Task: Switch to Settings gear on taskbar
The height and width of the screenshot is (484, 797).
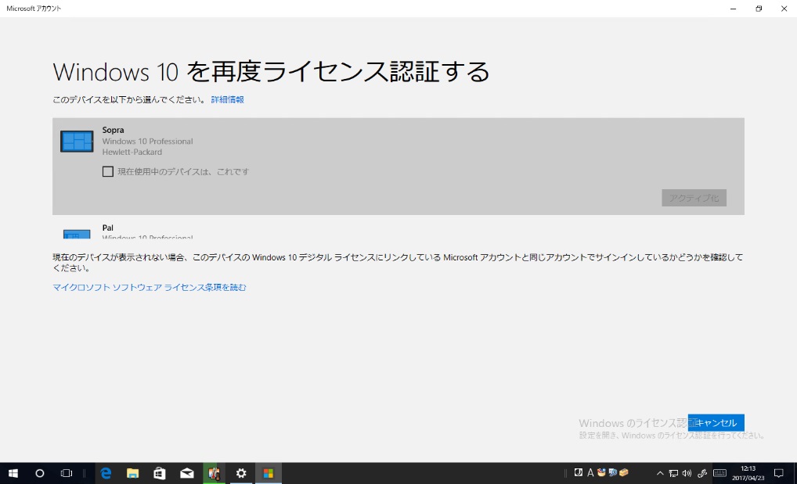Action: [241, 473]
